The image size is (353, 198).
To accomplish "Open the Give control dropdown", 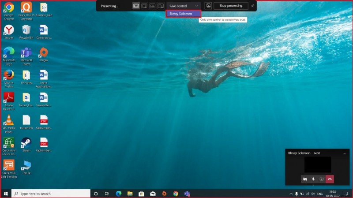I will pos(184,6).
